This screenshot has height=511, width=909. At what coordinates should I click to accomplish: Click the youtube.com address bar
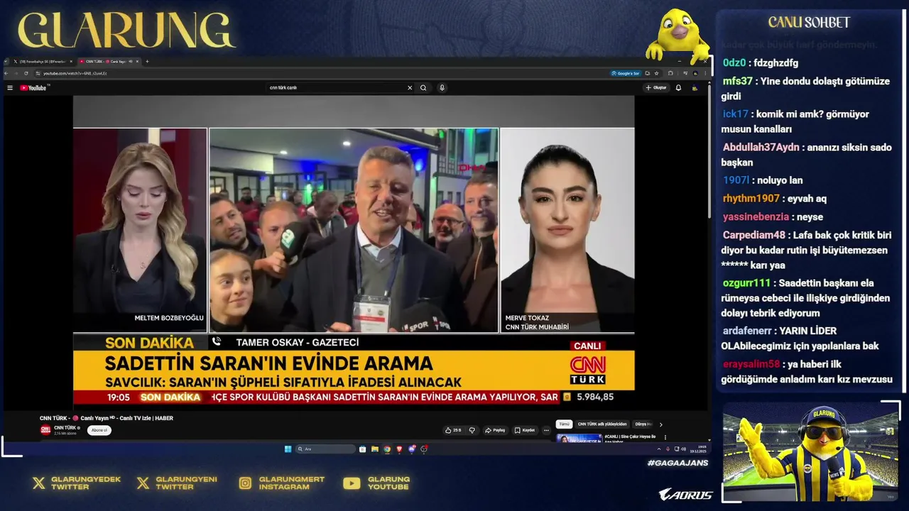tap(320, 73)
